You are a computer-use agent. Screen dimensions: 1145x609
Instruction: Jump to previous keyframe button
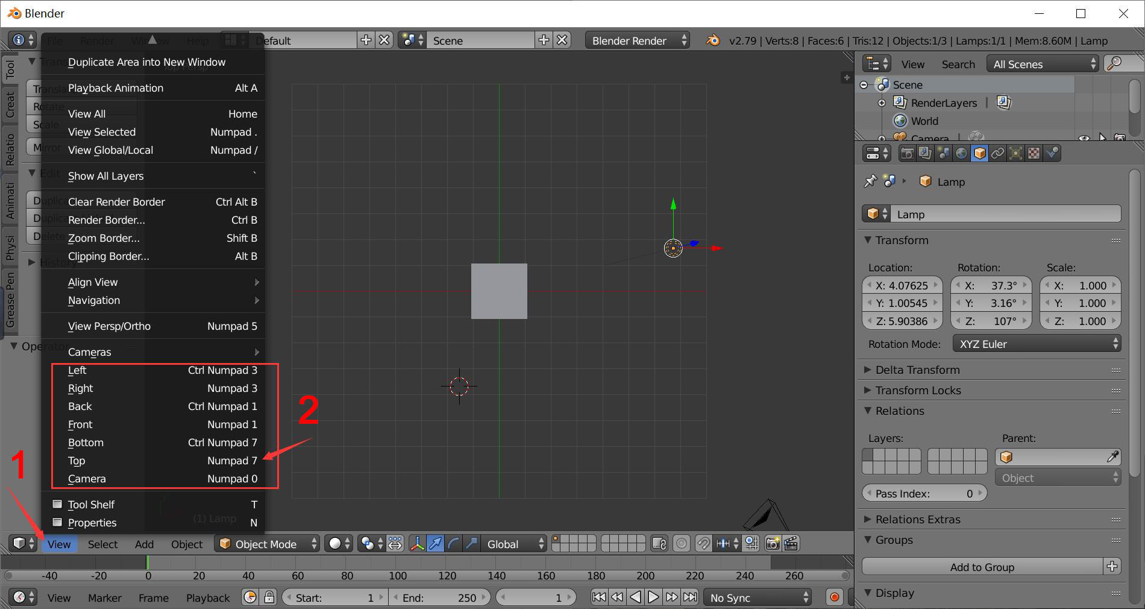[617, 598]
